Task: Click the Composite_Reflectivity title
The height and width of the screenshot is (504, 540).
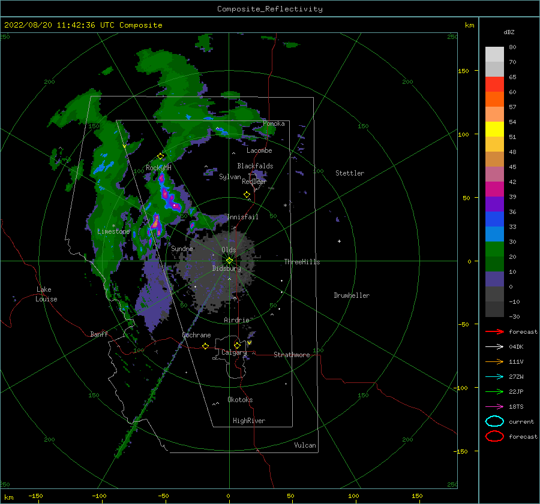Action: tap(270, 9)
